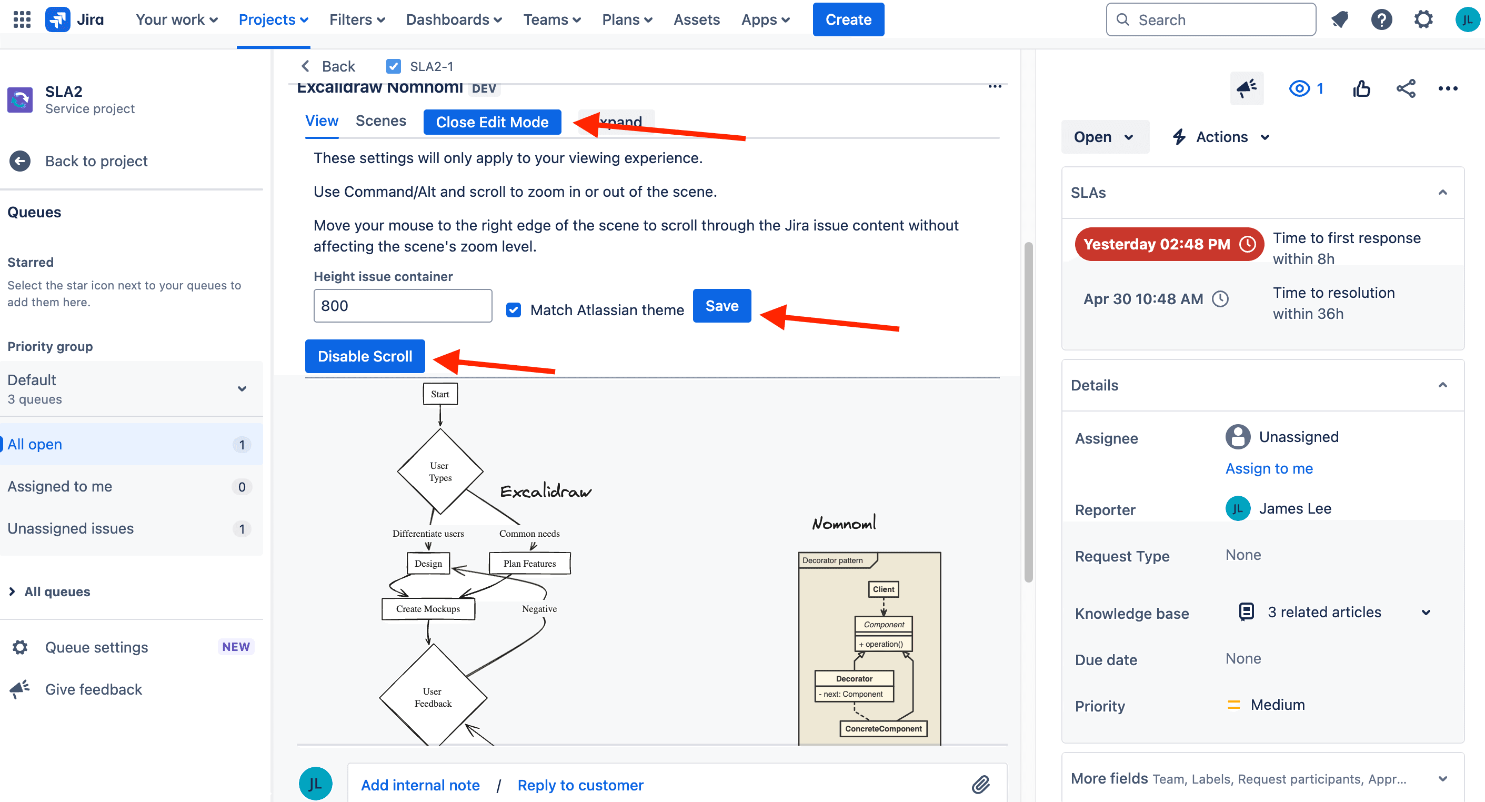Toggle the Match Atlassian theme checkbox
Screen dimensions: 1485x802
click(x=513, y=310)
